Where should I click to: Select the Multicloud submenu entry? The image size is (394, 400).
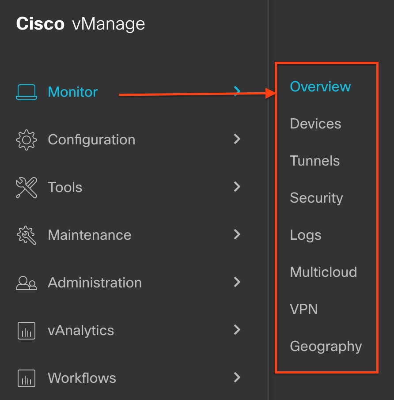tap(323, 272)
